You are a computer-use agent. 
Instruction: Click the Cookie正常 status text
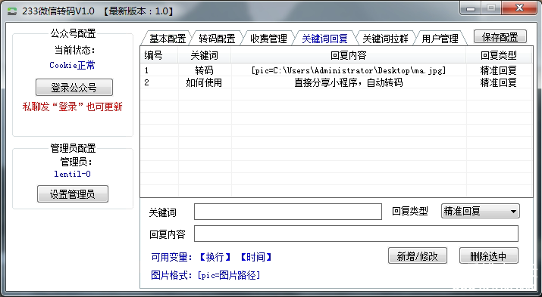72,65
